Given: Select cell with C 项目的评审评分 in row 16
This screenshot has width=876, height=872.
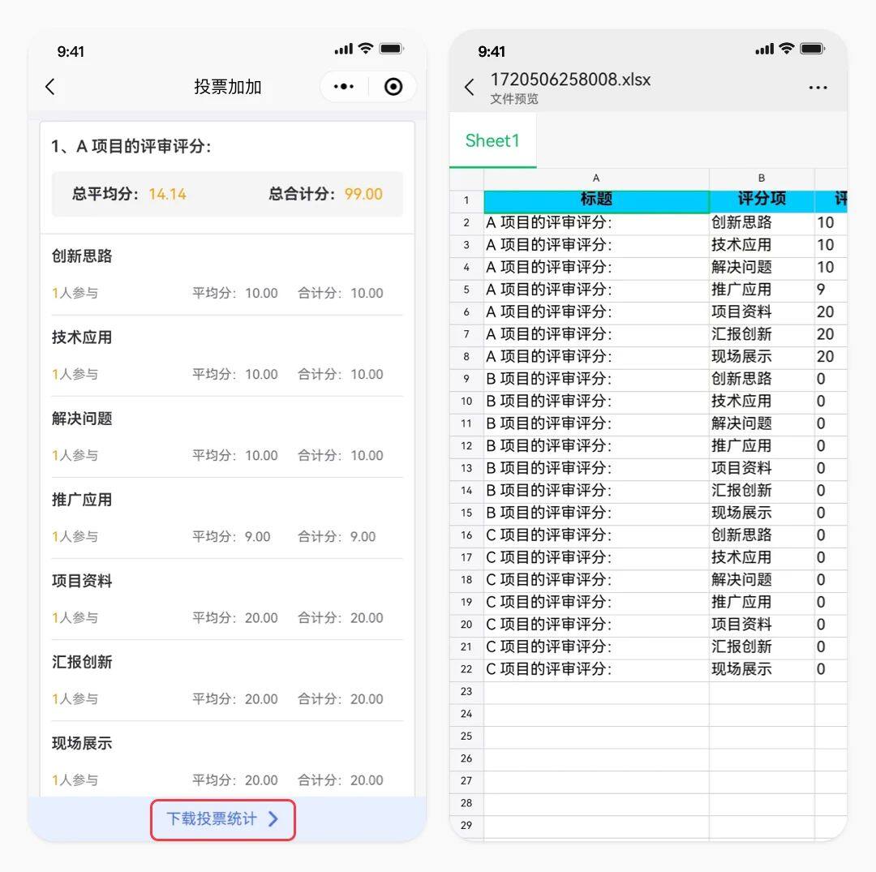Looking at the screenshot, I should pyautogui.click(x=596, y=535).
